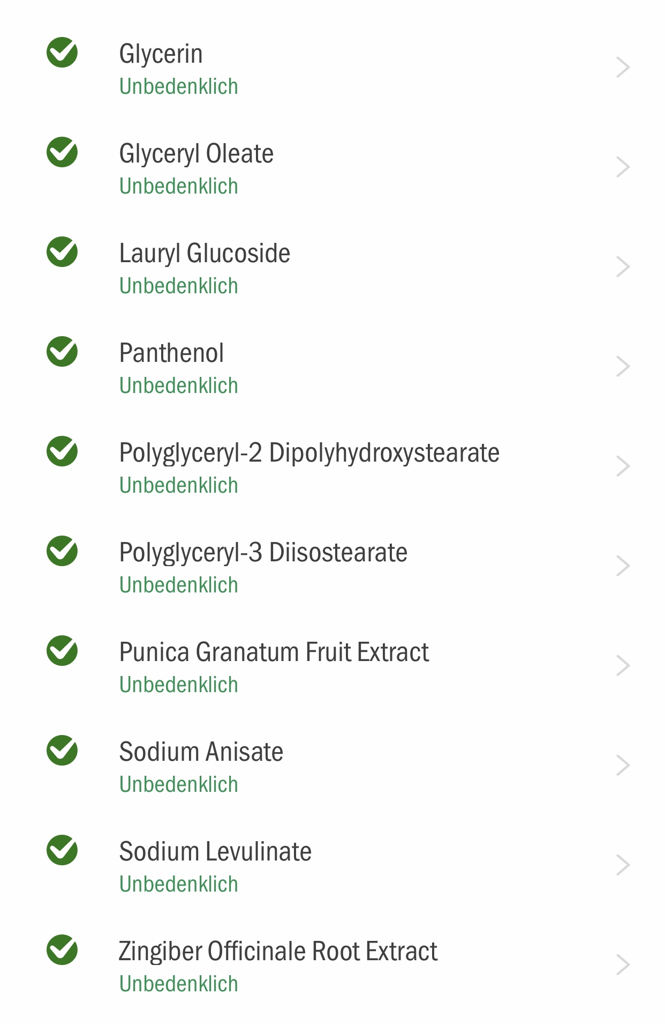
Task: Tap the checkmark icon for Lauryl Glucoside
Action: click(x=62, y=252)
